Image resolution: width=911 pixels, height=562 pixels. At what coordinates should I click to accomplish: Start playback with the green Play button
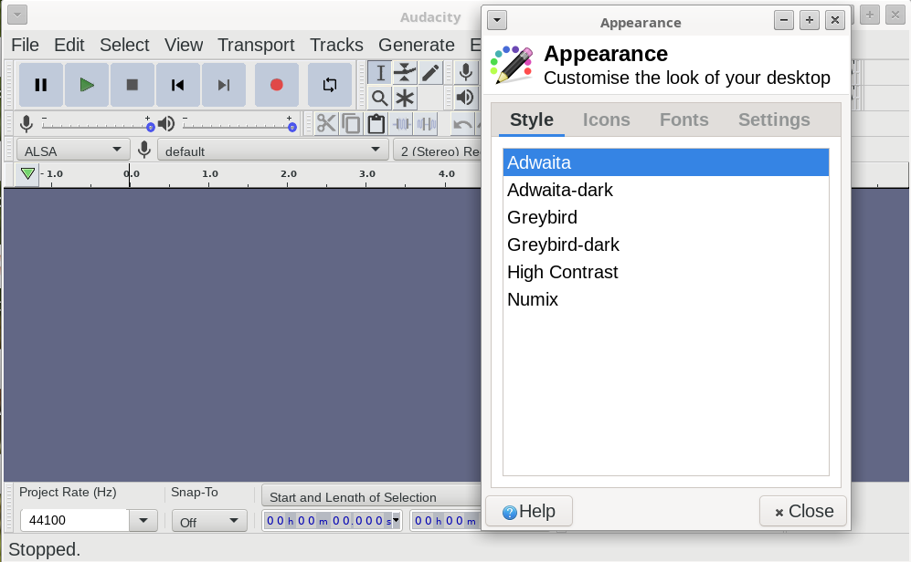tap(87, 85)
